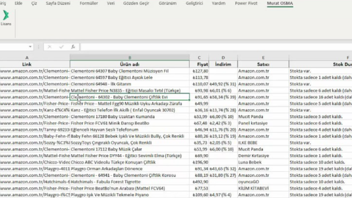Select cell Fisher Price Müzikli Uyku Arkadaşı Zürafa
This screenshot has height=198, width=352.
click(x=130, y=103)
